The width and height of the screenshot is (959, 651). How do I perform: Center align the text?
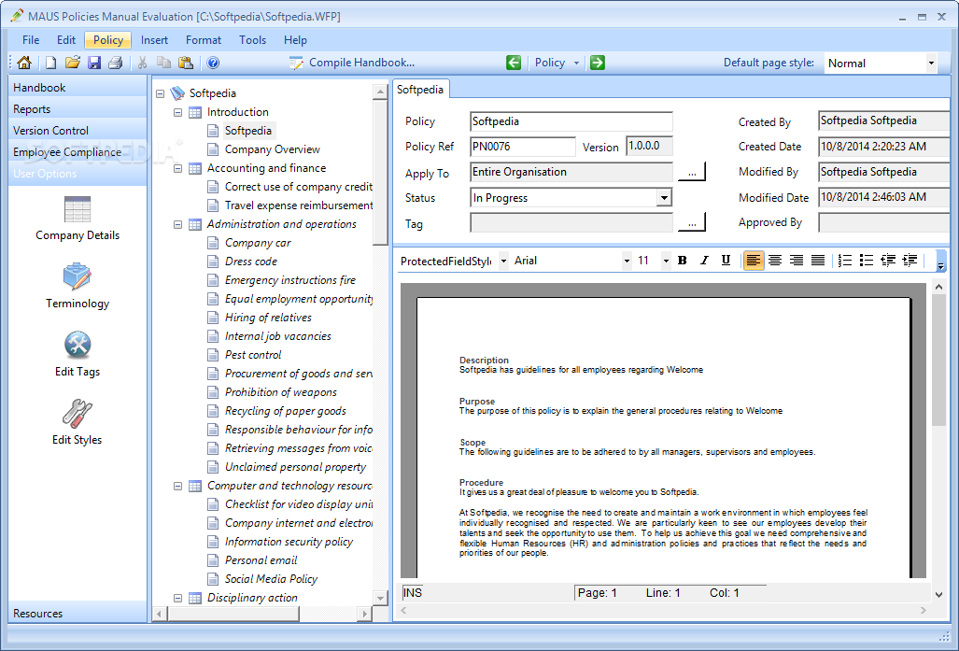[x=775, y=261]
